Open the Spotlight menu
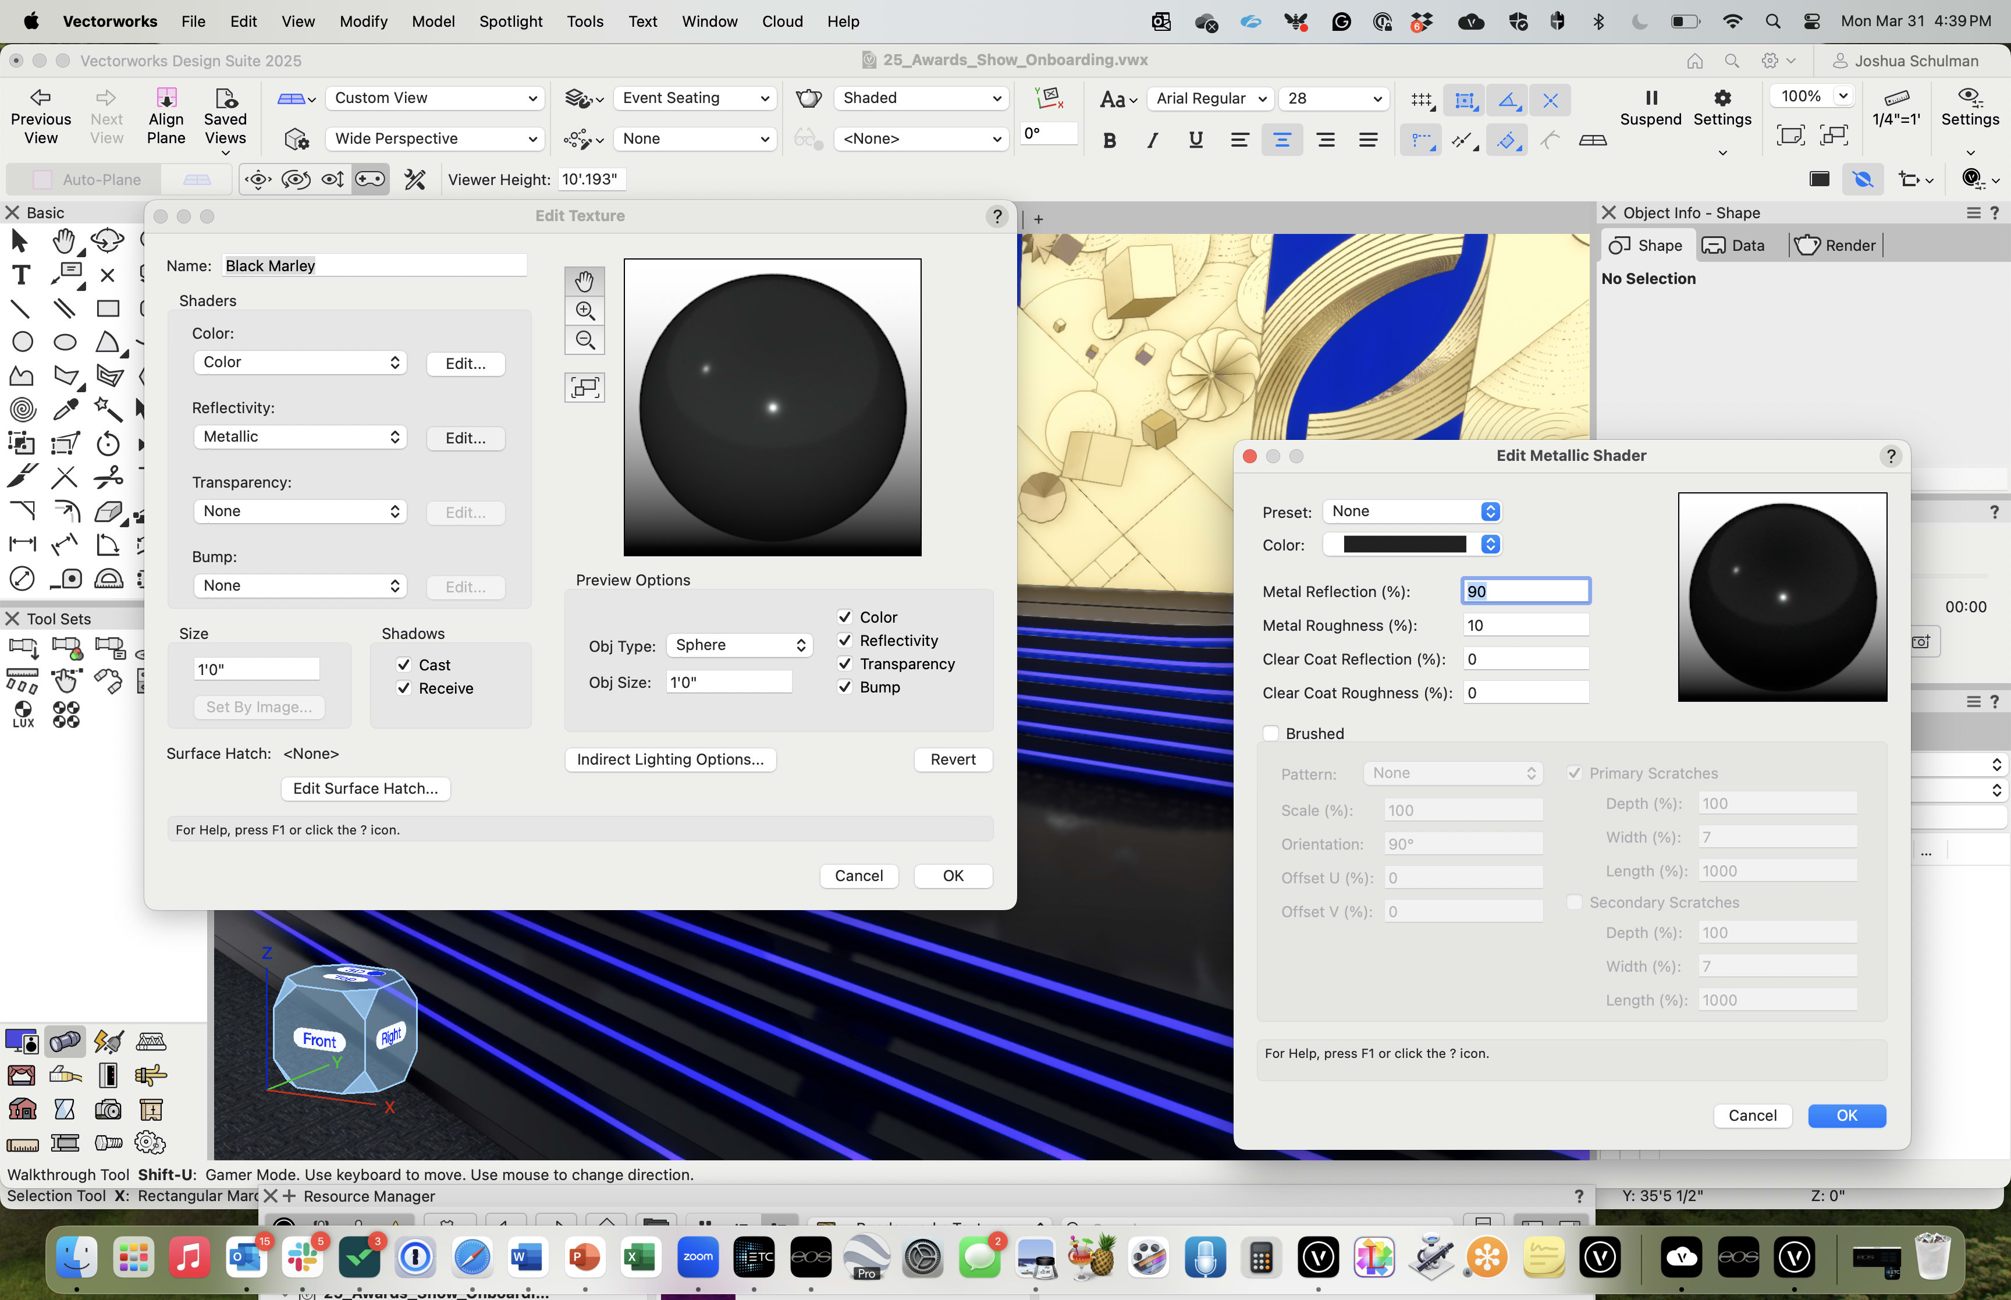 pyautogui.click(x=510, y=21)
